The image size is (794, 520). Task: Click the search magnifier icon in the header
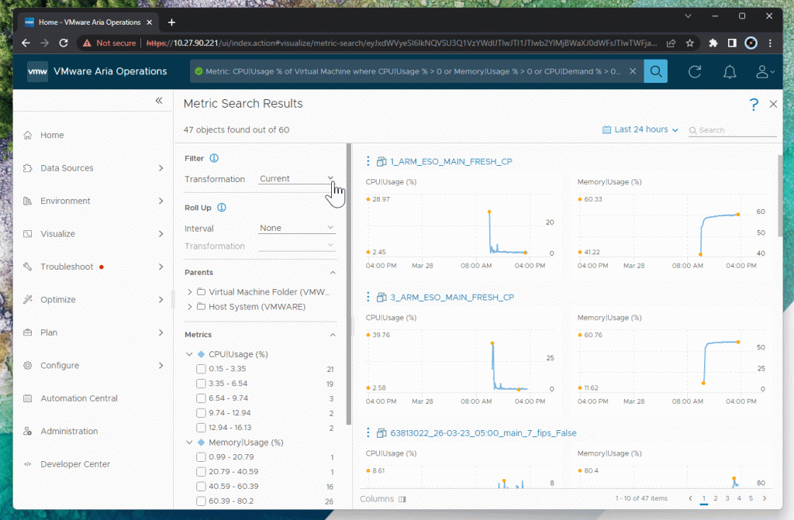coord(655,71)
